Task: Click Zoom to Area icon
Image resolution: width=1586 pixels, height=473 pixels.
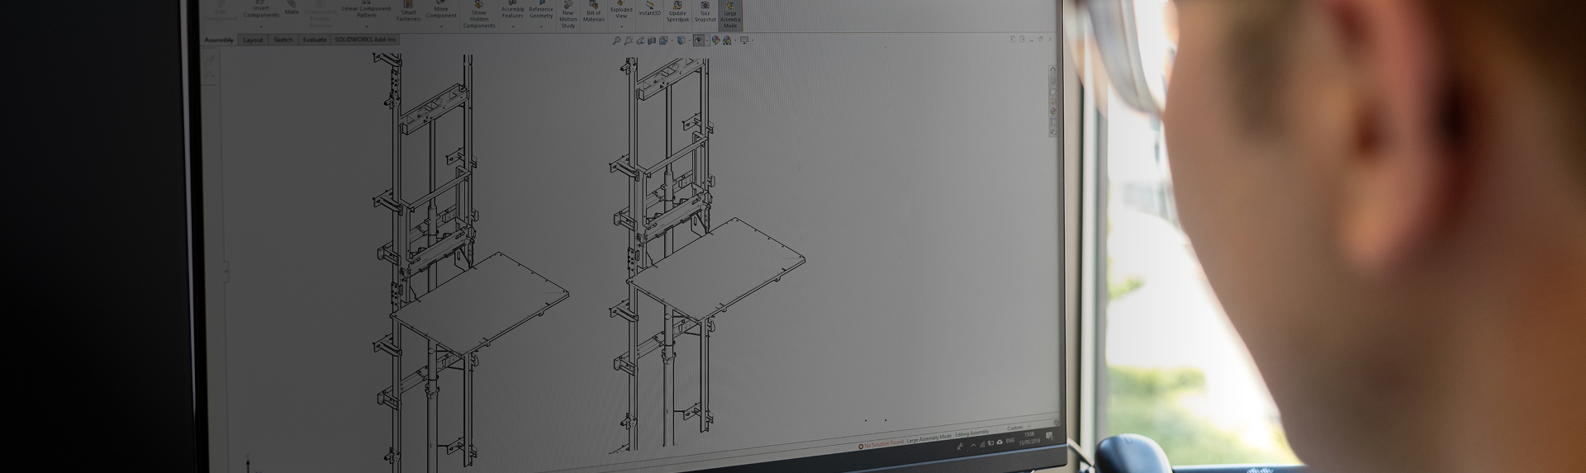Action: (629, 40)
